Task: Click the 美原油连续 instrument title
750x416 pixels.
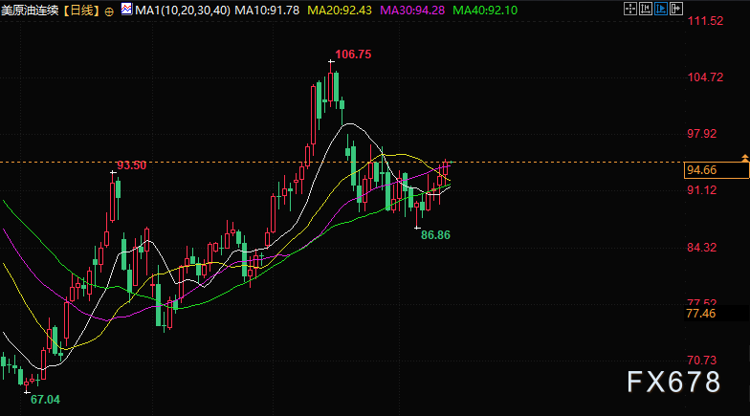Action: click(30, 10)
